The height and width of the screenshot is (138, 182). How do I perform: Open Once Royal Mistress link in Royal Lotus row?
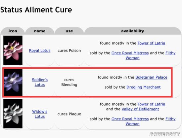click(x=130, y=53)
